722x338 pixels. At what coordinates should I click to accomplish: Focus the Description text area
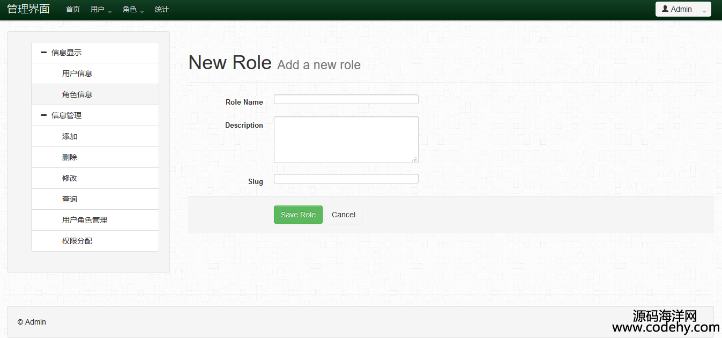point(346,139)
